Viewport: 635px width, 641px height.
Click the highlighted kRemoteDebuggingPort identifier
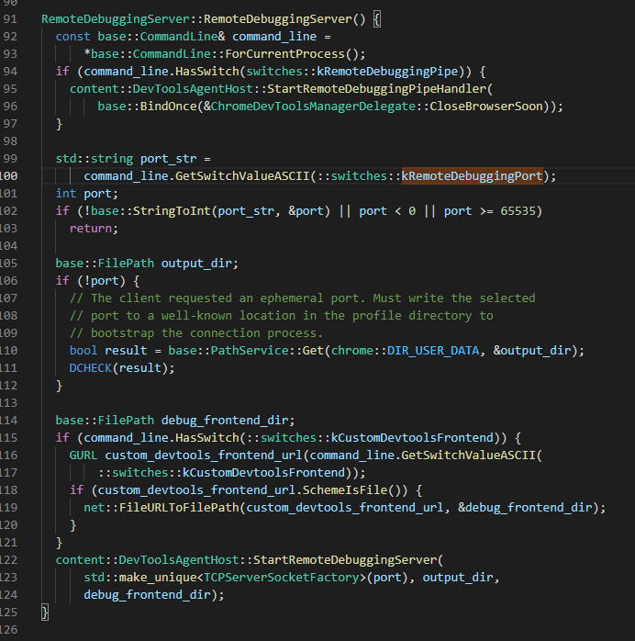click(472, 175)
